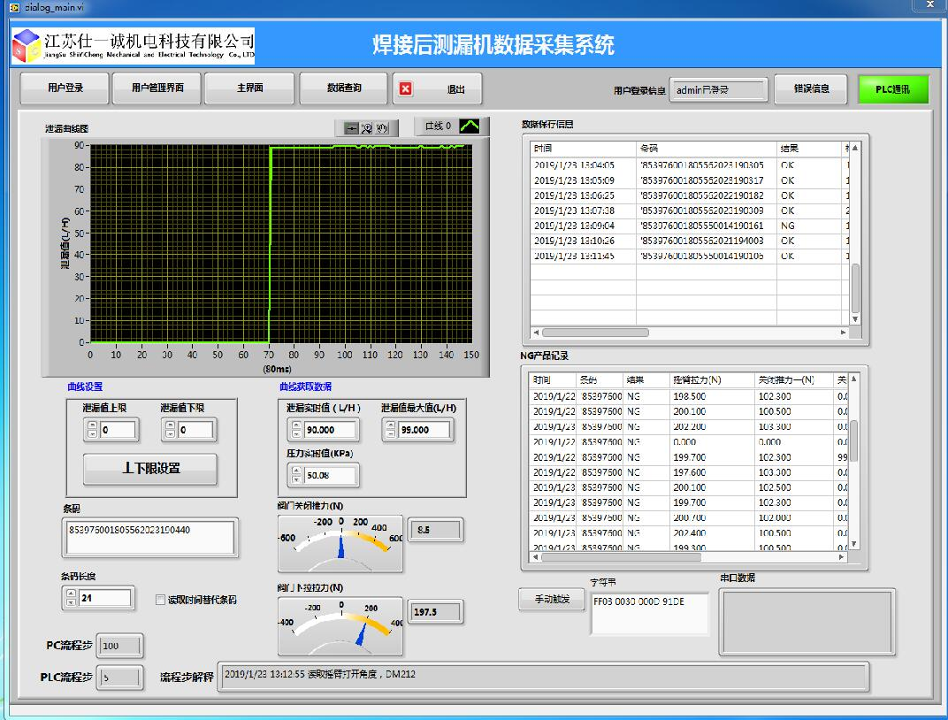
Task: Click right arrow of NG产品记录 horizontal scrollbar
Action: point(841,556)
